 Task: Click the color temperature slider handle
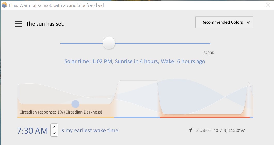pyautogui.click(x=109, y=43)
